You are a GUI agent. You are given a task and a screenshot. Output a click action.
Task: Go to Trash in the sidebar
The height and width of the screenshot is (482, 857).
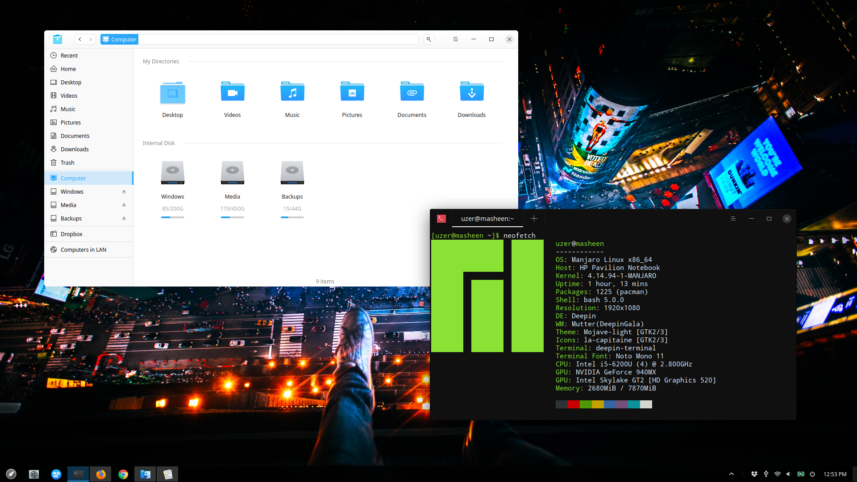[x=67, y=162]
